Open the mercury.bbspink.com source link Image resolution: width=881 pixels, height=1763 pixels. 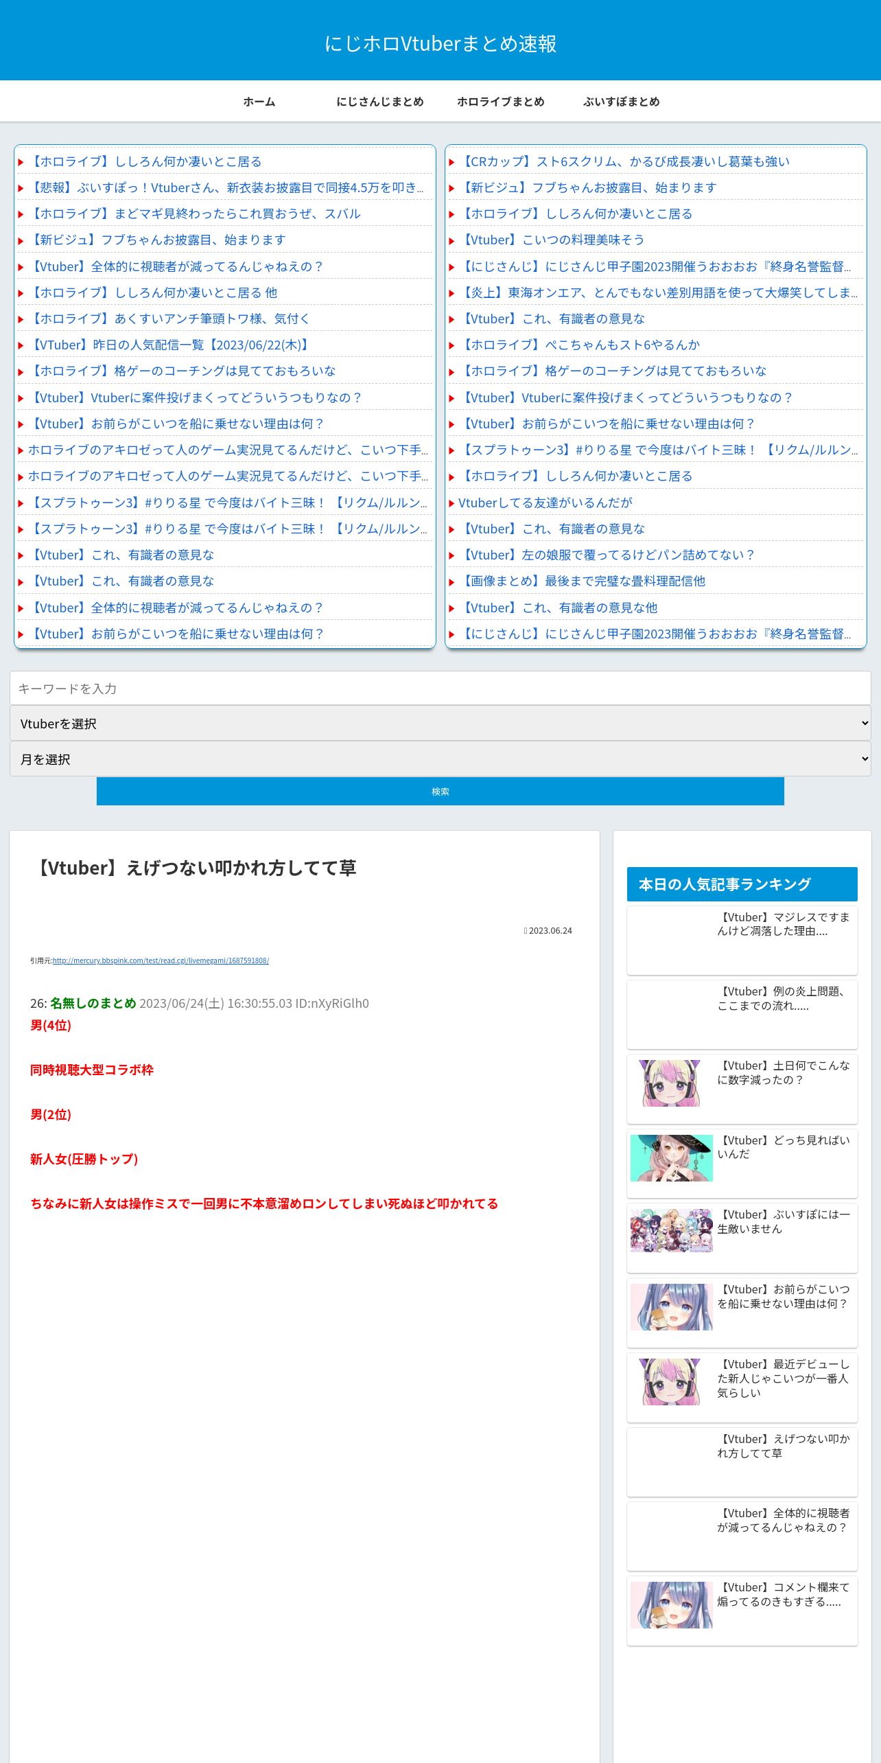(161, 960)
